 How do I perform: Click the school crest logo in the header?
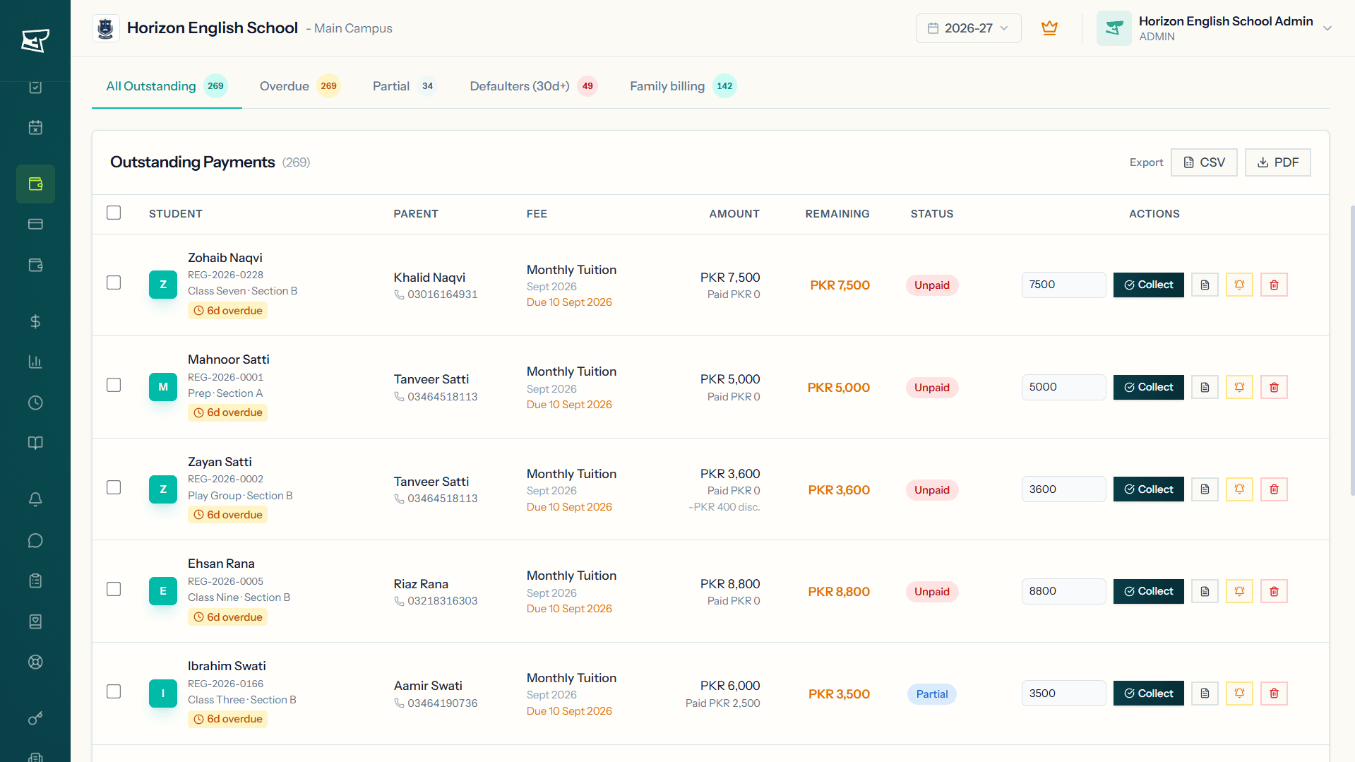[106, 28]
